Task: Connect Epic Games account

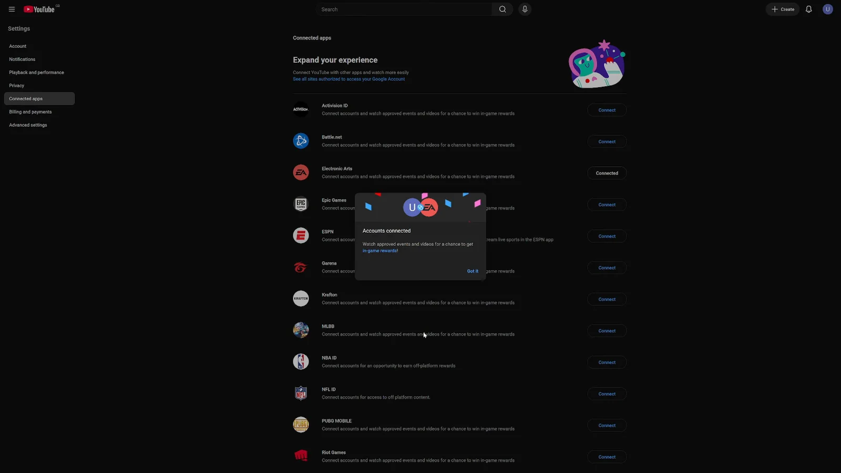Action: point(607,204)
